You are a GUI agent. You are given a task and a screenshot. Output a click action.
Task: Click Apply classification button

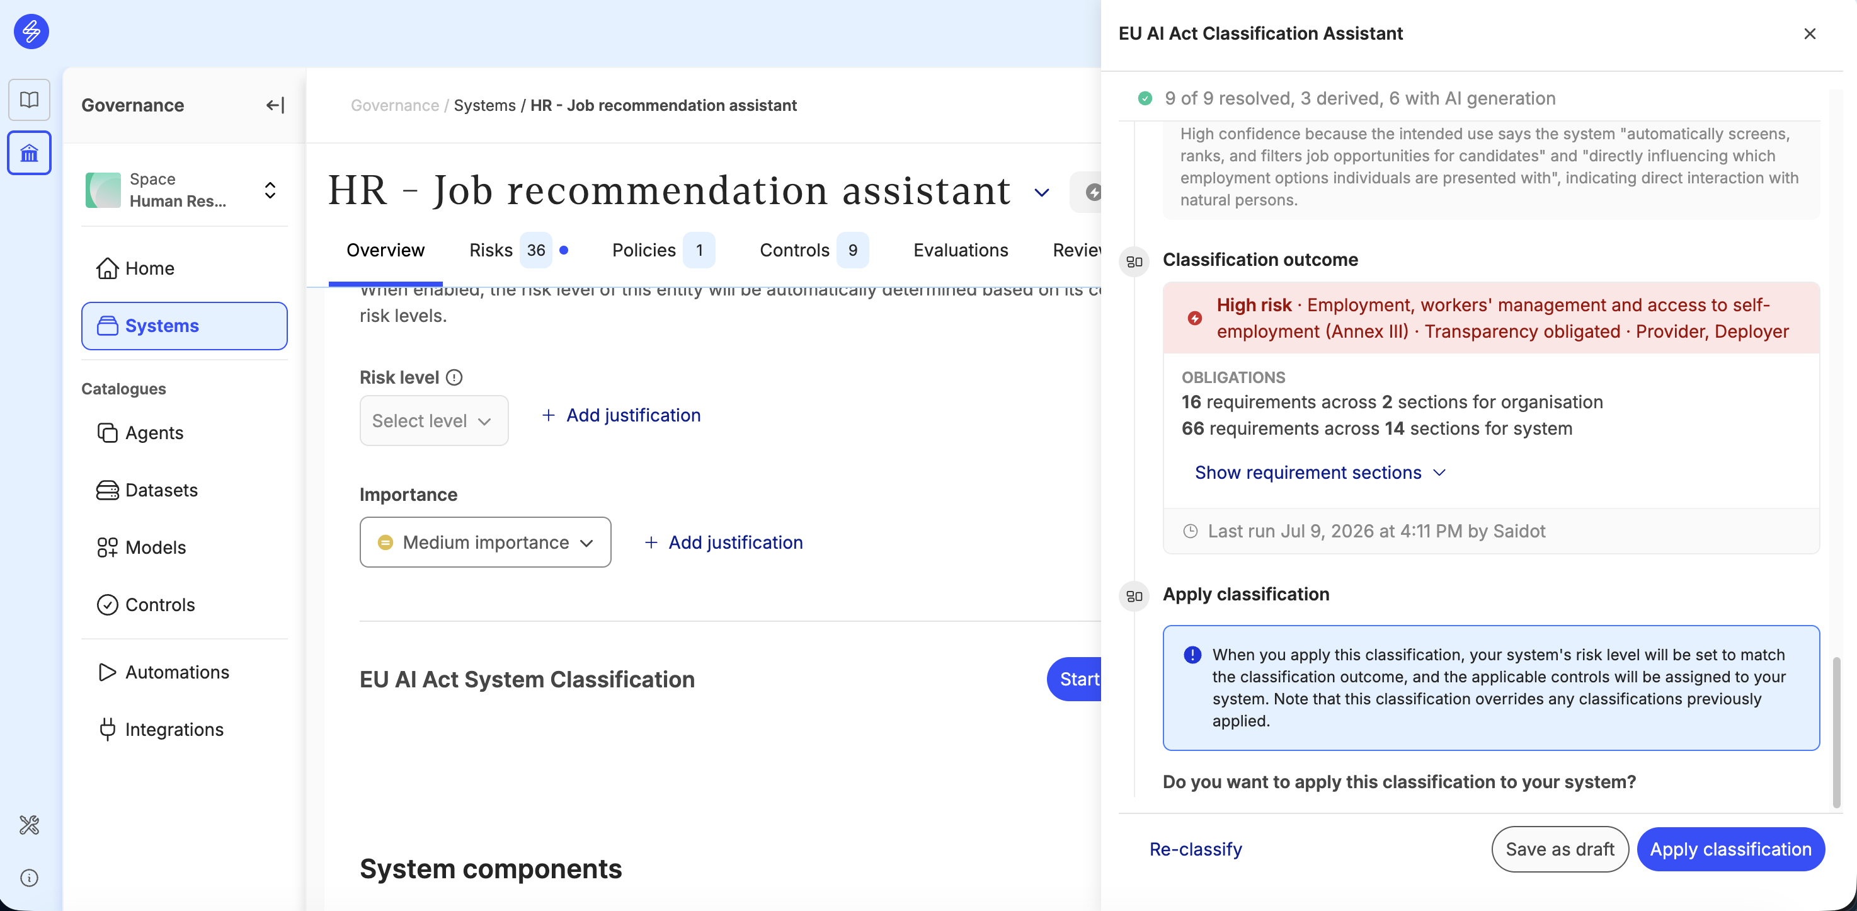coord(1730,849)
